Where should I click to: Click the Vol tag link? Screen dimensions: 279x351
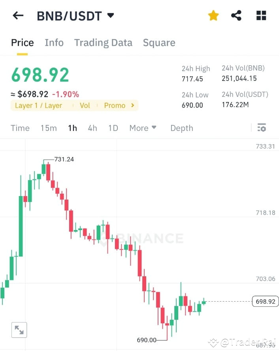(85, 106)
